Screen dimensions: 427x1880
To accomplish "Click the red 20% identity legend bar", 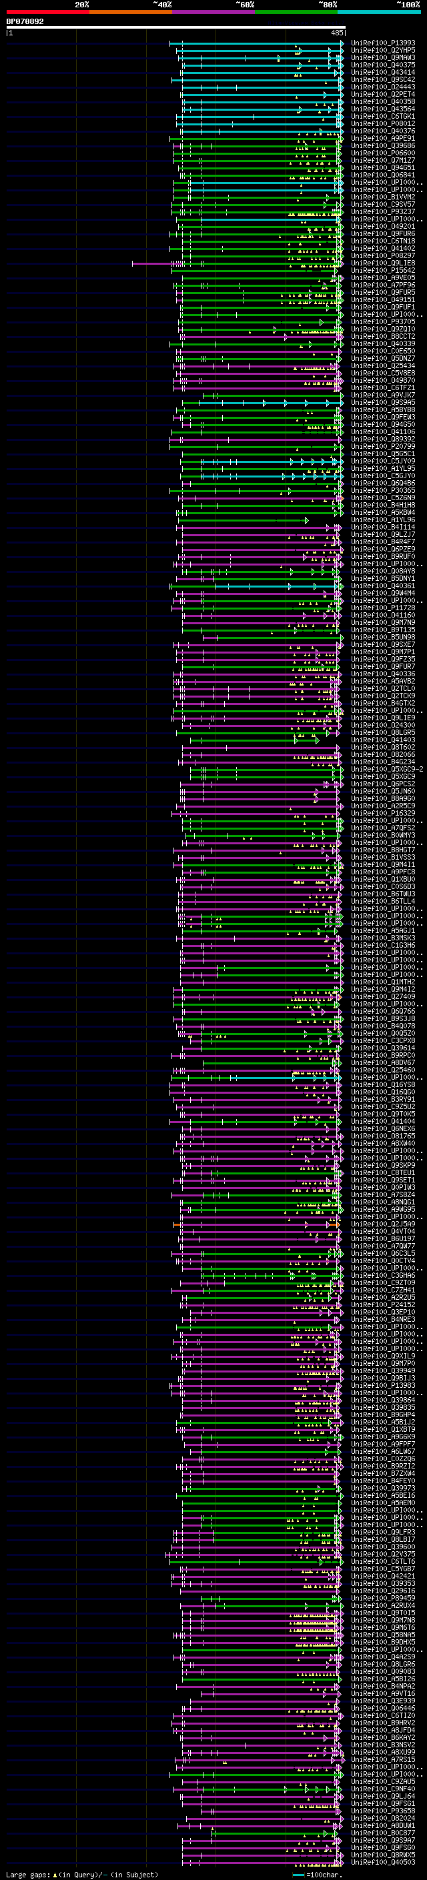I will (x=47, y=12).
